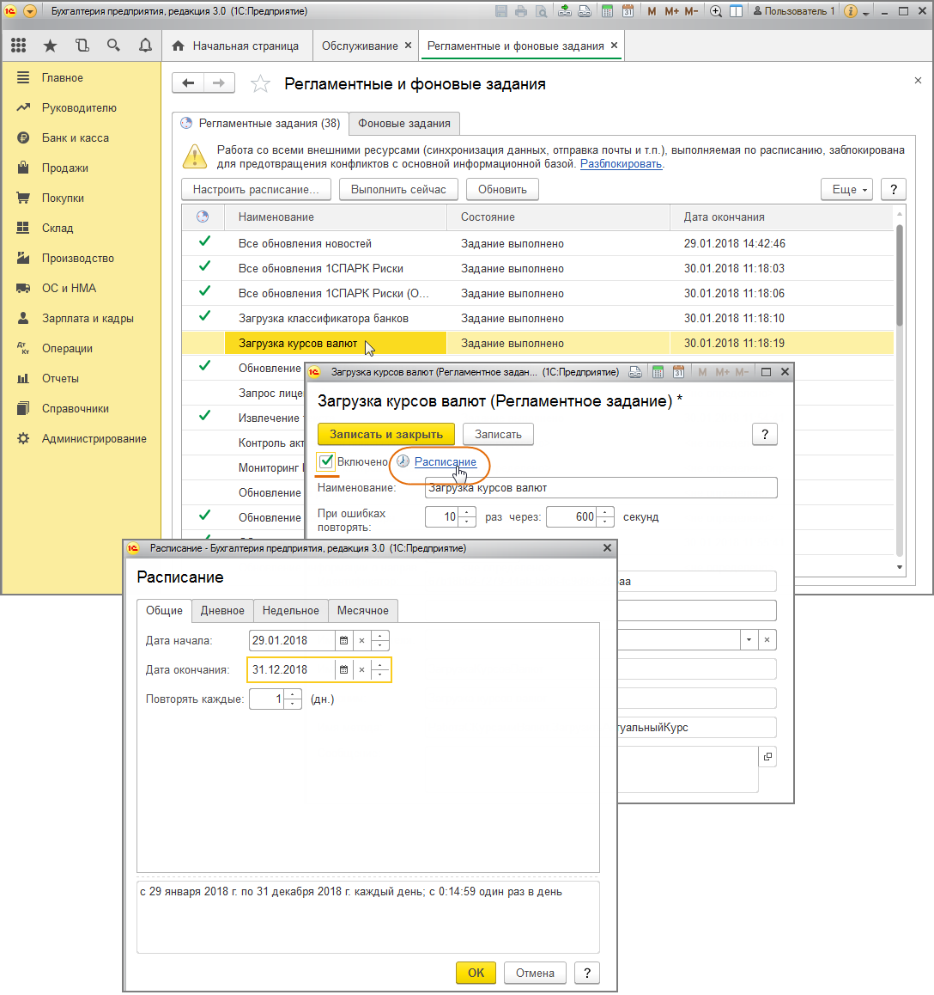Screen dimensions: 934x995
Task: Click the yellow information icon in the title bar
Action: pyautogui.click(x=851, y=11)
